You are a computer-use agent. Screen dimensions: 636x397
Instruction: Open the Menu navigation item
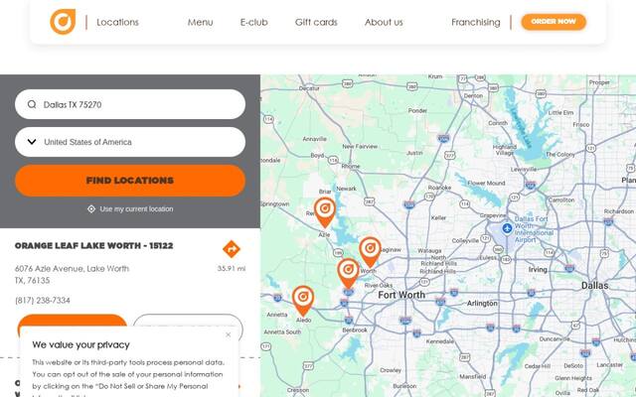(x=200, y=22)
